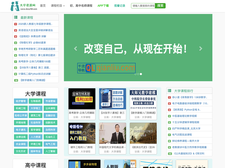Go to previous slide via left arrow
Viewport: 225px width, 168px height.
pyautogui.click(x=75, y=48)
